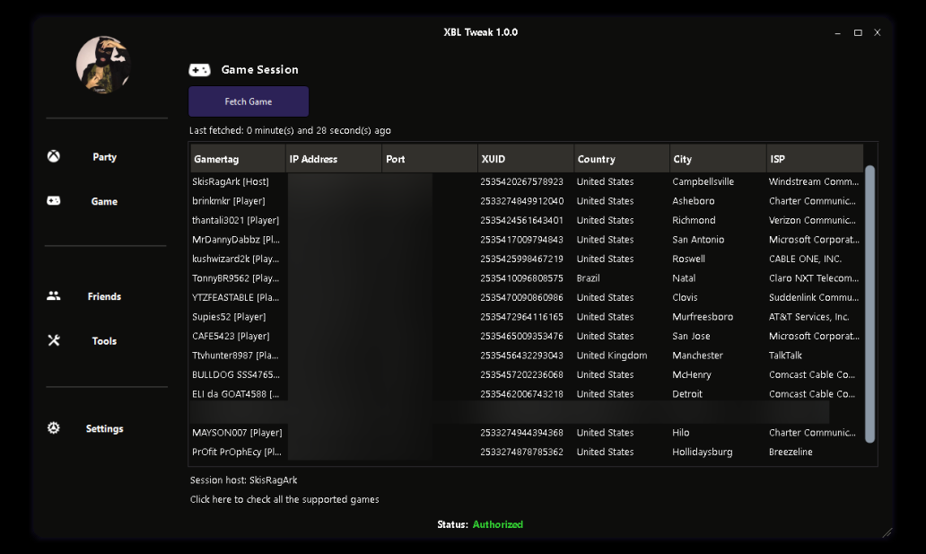Click the people icon beside Friends
This screenshot has width=926, height=554.
coord(54,295)
